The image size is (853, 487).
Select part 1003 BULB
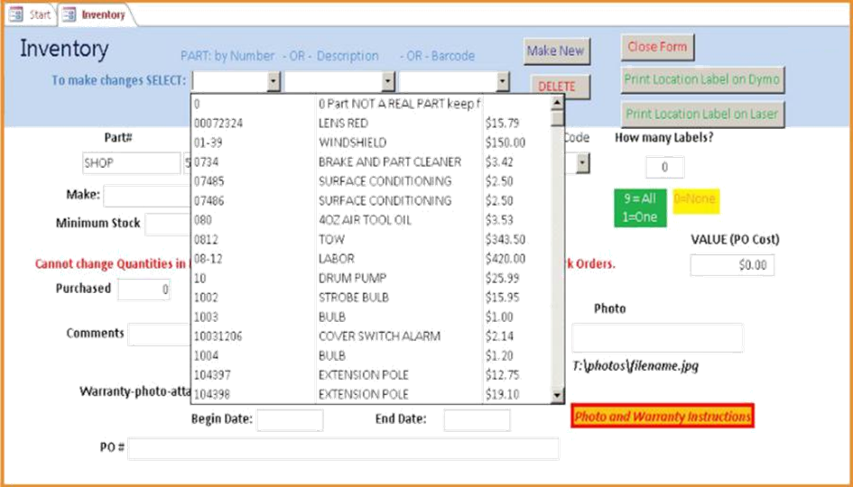pyautogui.click(x=371, y=317)
